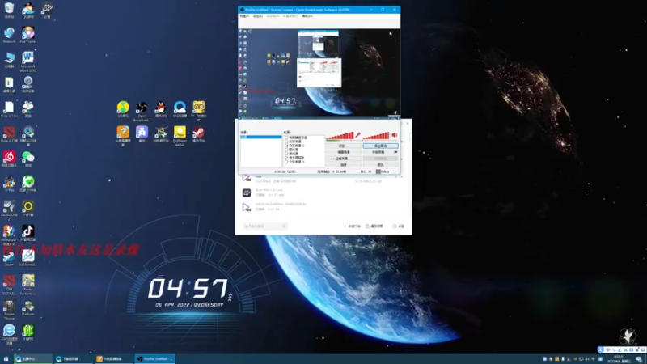Open the Frozen Throne desktop icon
Image resolution: width=647 pixels, height=364 pixels.
tap(9, 310)
